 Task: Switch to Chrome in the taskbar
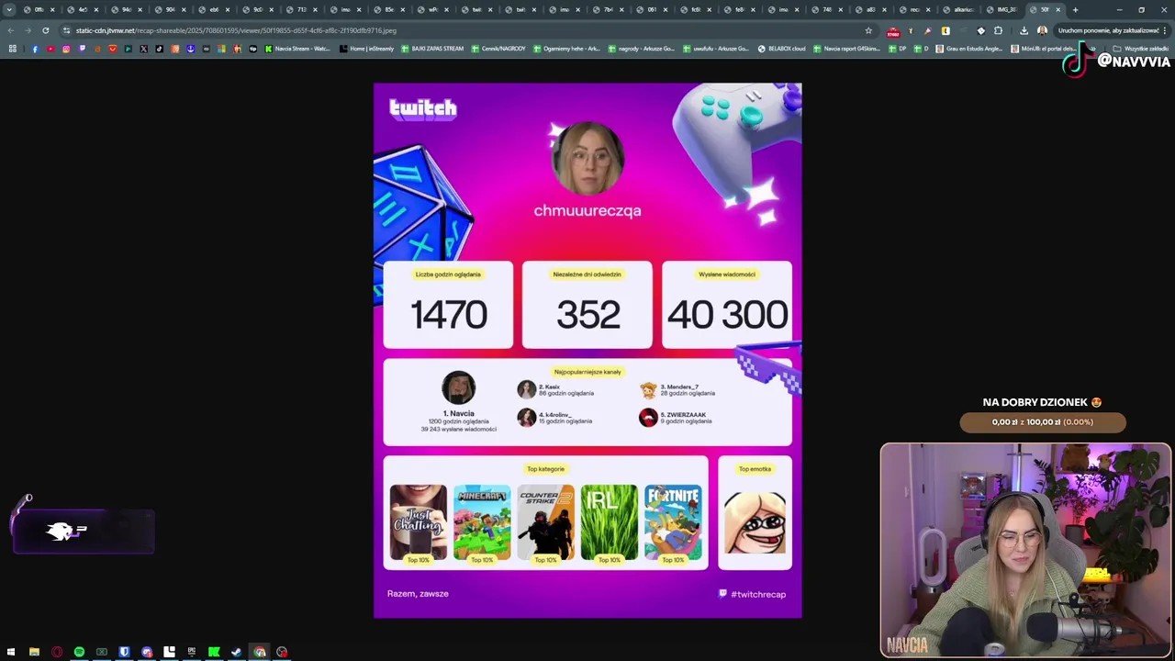click(x=260, y=652)
